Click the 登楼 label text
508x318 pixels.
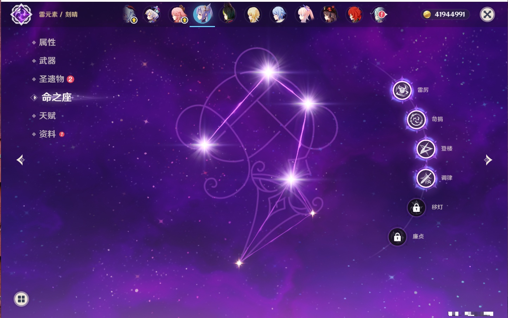[447, 149]
